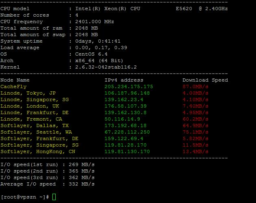Click the 11.5MB/s download speed
256x203 pixels.
[195, 145]
